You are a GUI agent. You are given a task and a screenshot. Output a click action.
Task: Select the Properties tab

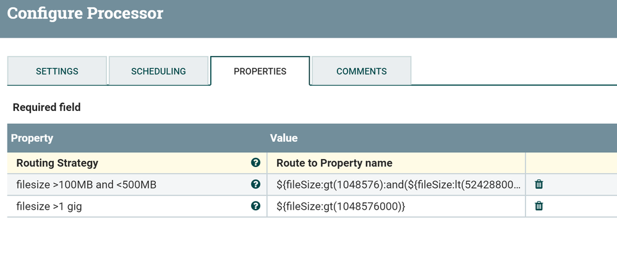click(x=260, y=72)
